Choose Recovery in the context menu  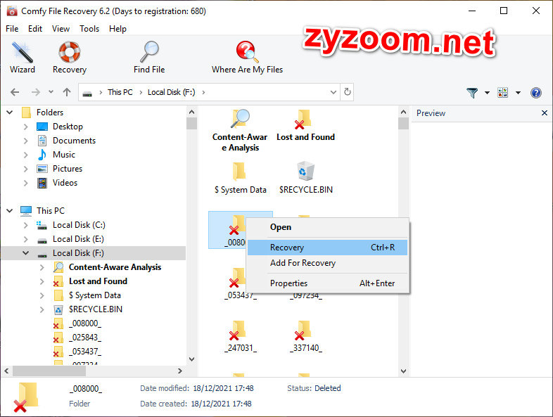click(x=328, y=248)
